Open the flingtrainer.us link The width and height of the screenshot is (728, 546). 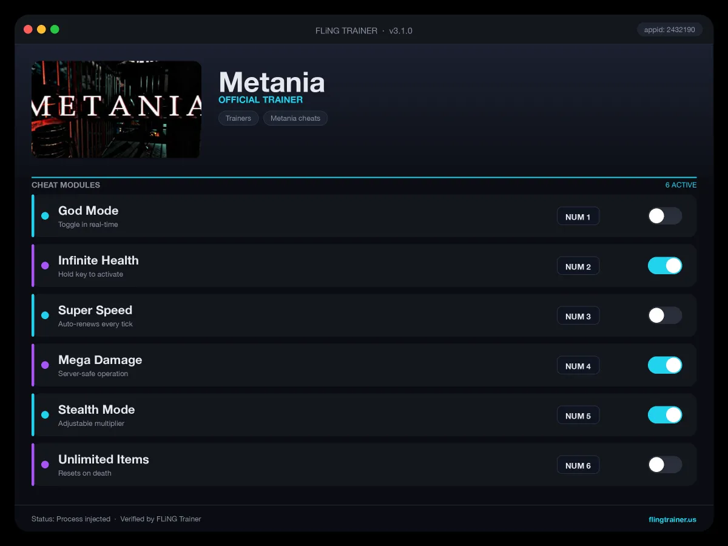point(672,519)
